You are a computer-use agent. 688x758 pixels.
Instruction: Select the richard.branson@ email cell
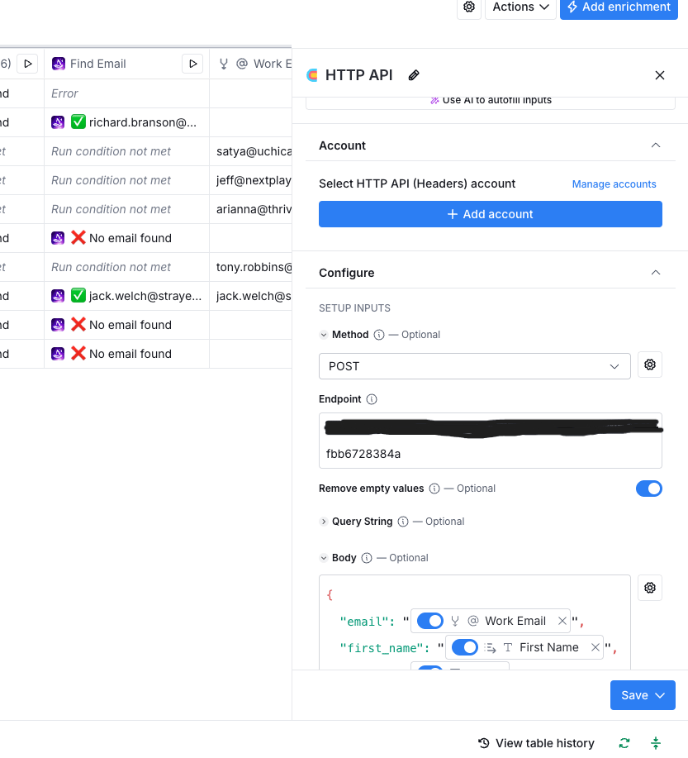[126, 122]
